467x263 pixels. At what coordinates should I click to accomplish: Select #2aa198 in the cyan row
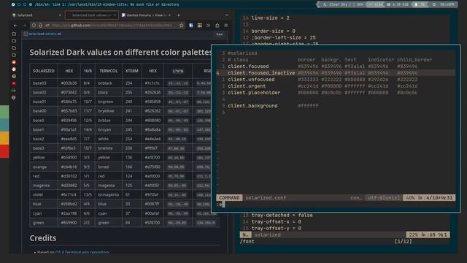pos(69,213)
